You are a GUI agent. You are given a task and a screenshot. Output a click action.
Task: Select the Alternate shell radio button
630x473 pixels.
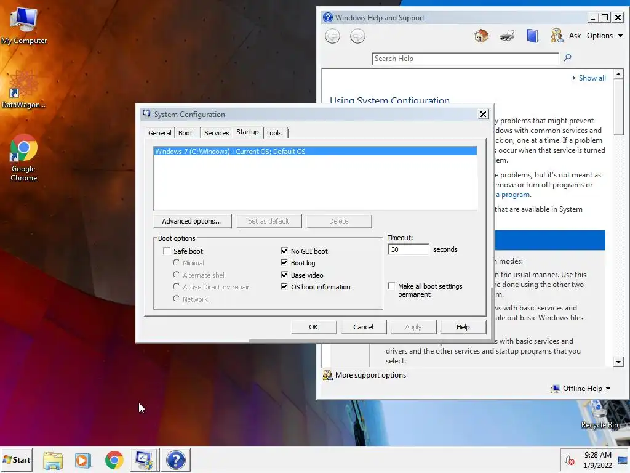point(176,275)
